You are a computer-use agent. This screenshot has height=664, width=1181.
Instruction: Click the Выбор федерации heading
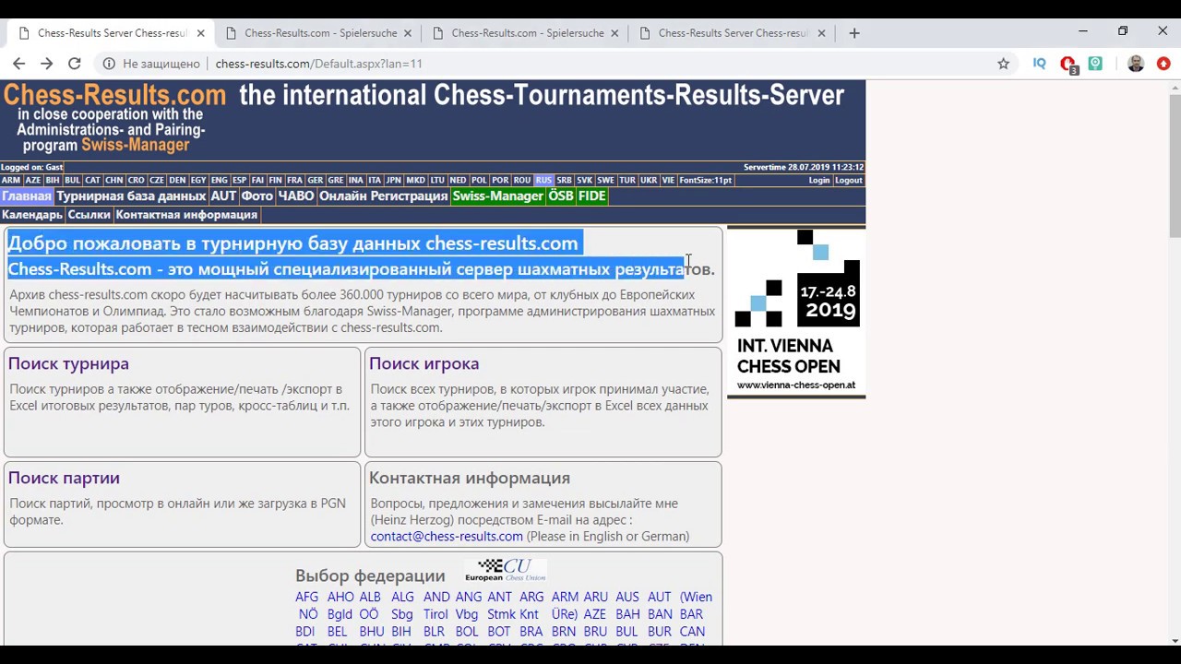click(x=370, y=575)
